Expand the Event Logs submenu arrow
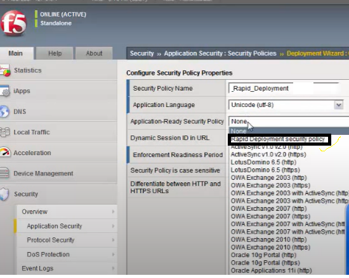Screen dimensions: 349x278 pyautogui.click(x=113, y=269)
